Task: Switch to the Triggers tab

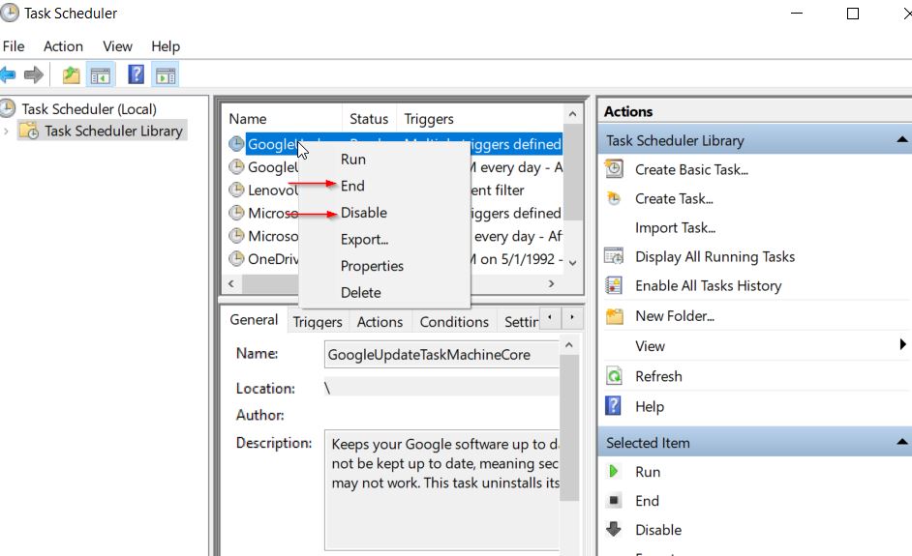Action: [x=318, y=322]
